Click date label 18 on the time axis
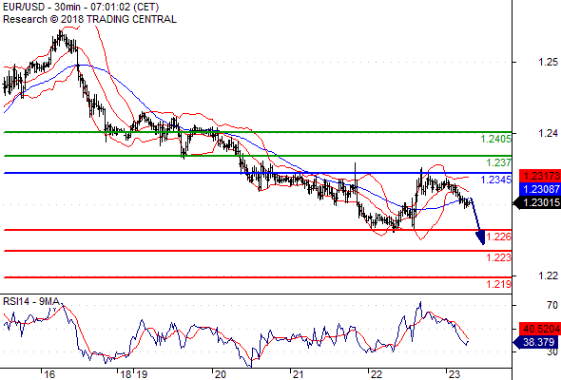Screen dimensions: 561x380 126,374
